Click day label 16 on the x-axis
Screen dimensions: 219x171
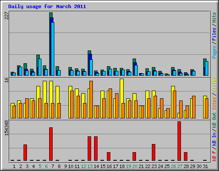[109, 166]
